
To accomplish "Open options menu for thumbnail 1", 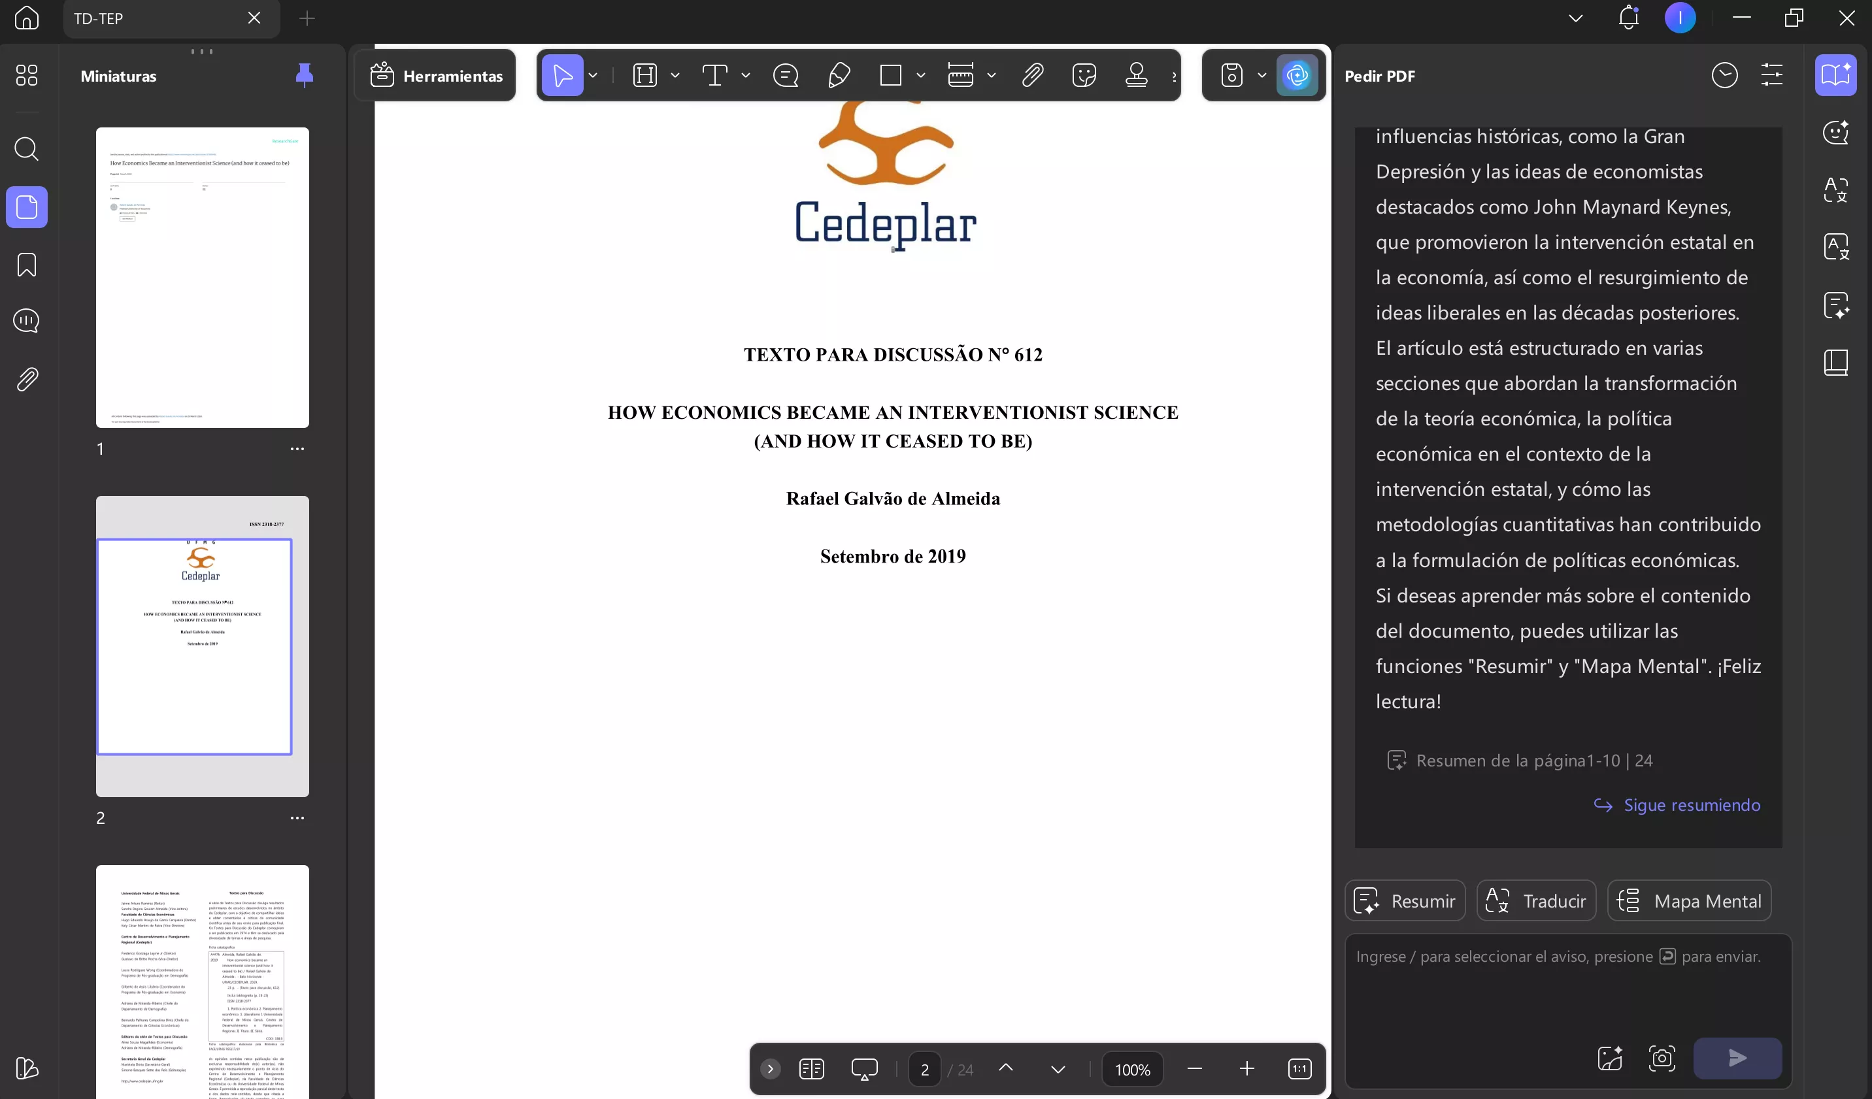I will [297, 448].
